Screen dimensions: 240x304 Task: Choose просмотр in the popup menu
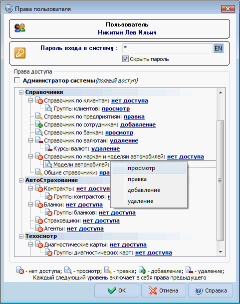point(149,168)
